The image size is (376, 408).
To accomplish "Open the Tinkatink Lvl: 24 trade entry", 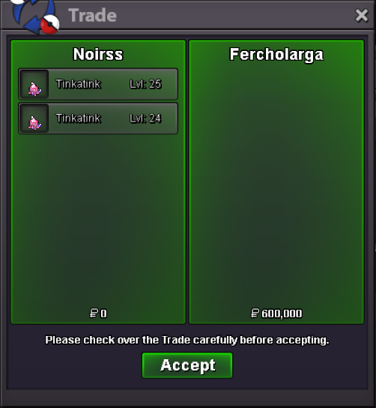I will [x=98, y=118].
